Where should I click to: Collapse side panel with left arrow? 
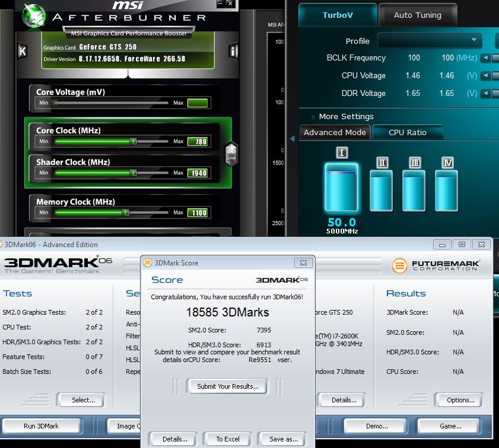coord(291,139)
